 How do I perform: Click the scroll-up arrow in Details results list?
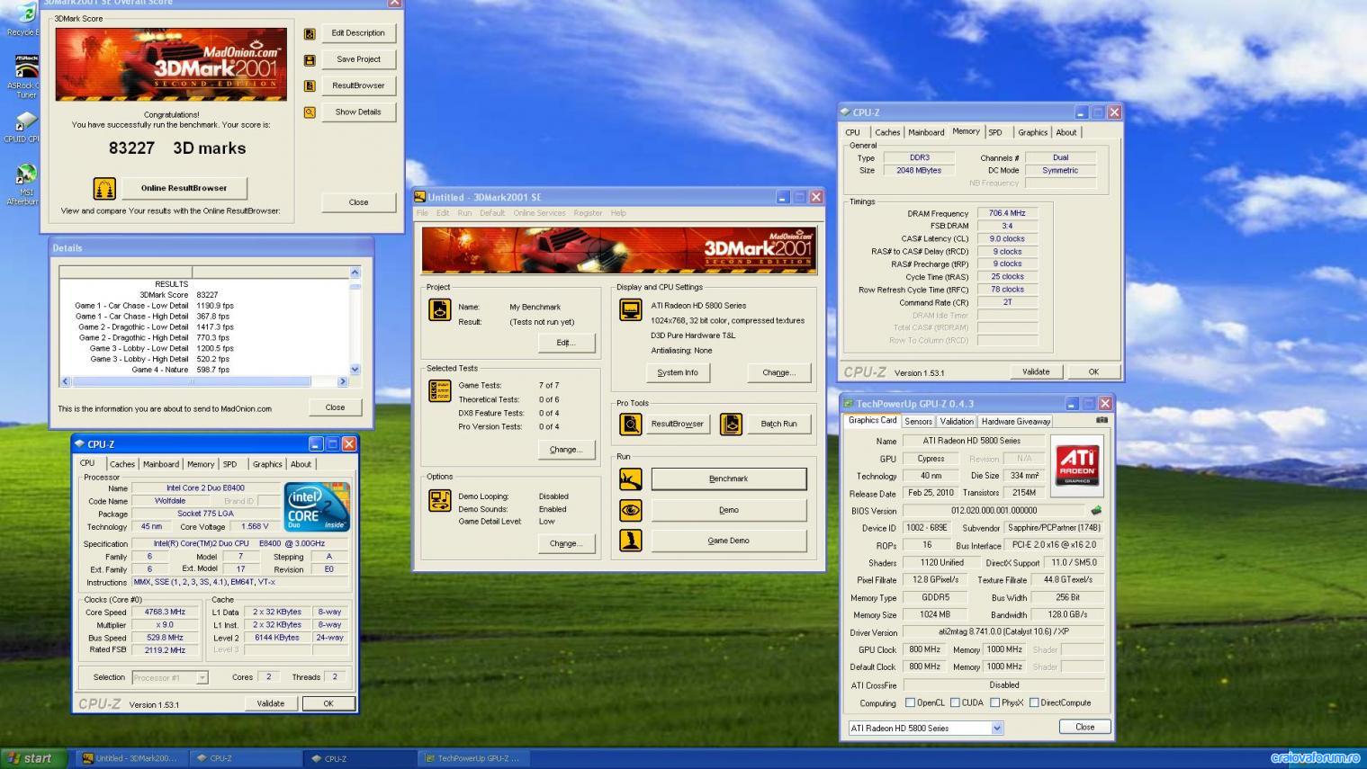click(x=355, y=273)
